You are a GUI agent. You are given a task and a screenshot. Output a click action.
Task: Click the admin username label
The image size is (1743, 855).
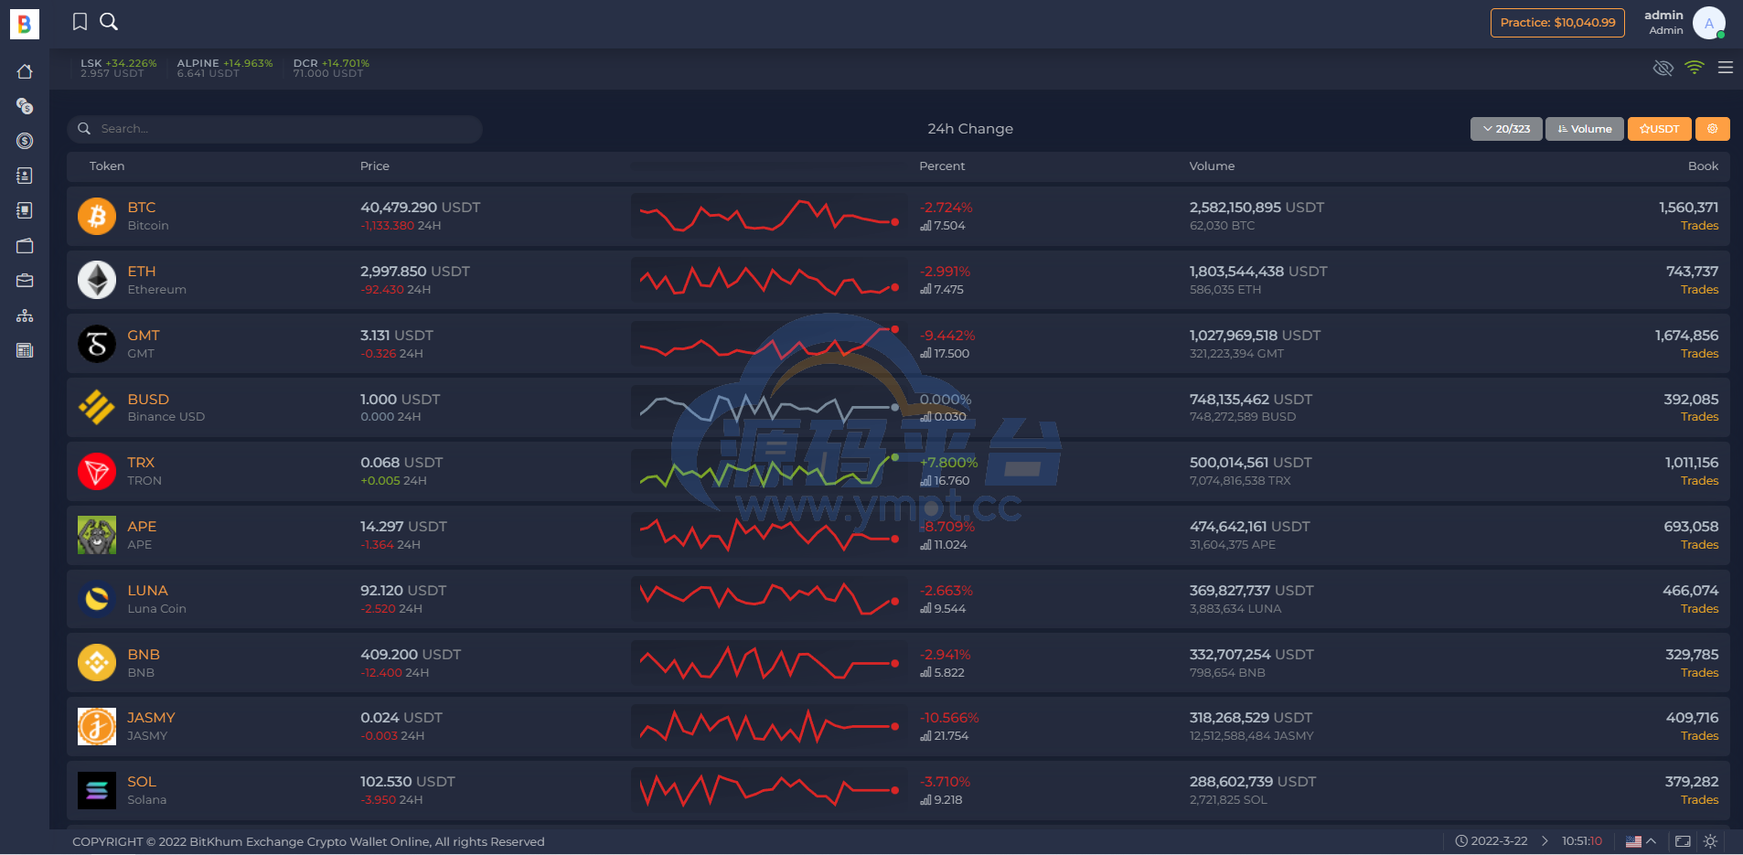(1663, 16)
